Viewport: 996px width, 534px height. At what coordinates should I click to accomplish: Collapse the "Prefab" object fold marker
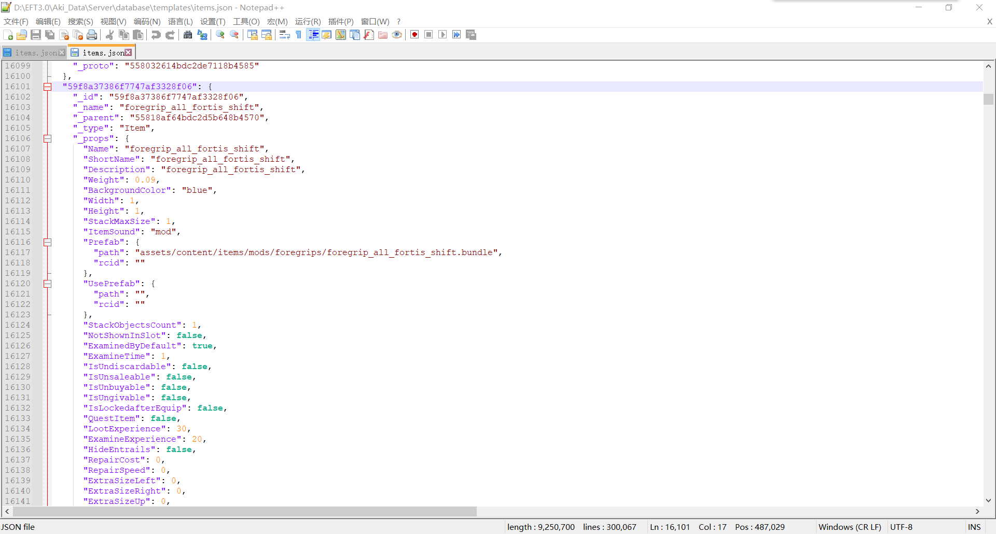coord(48,242)
